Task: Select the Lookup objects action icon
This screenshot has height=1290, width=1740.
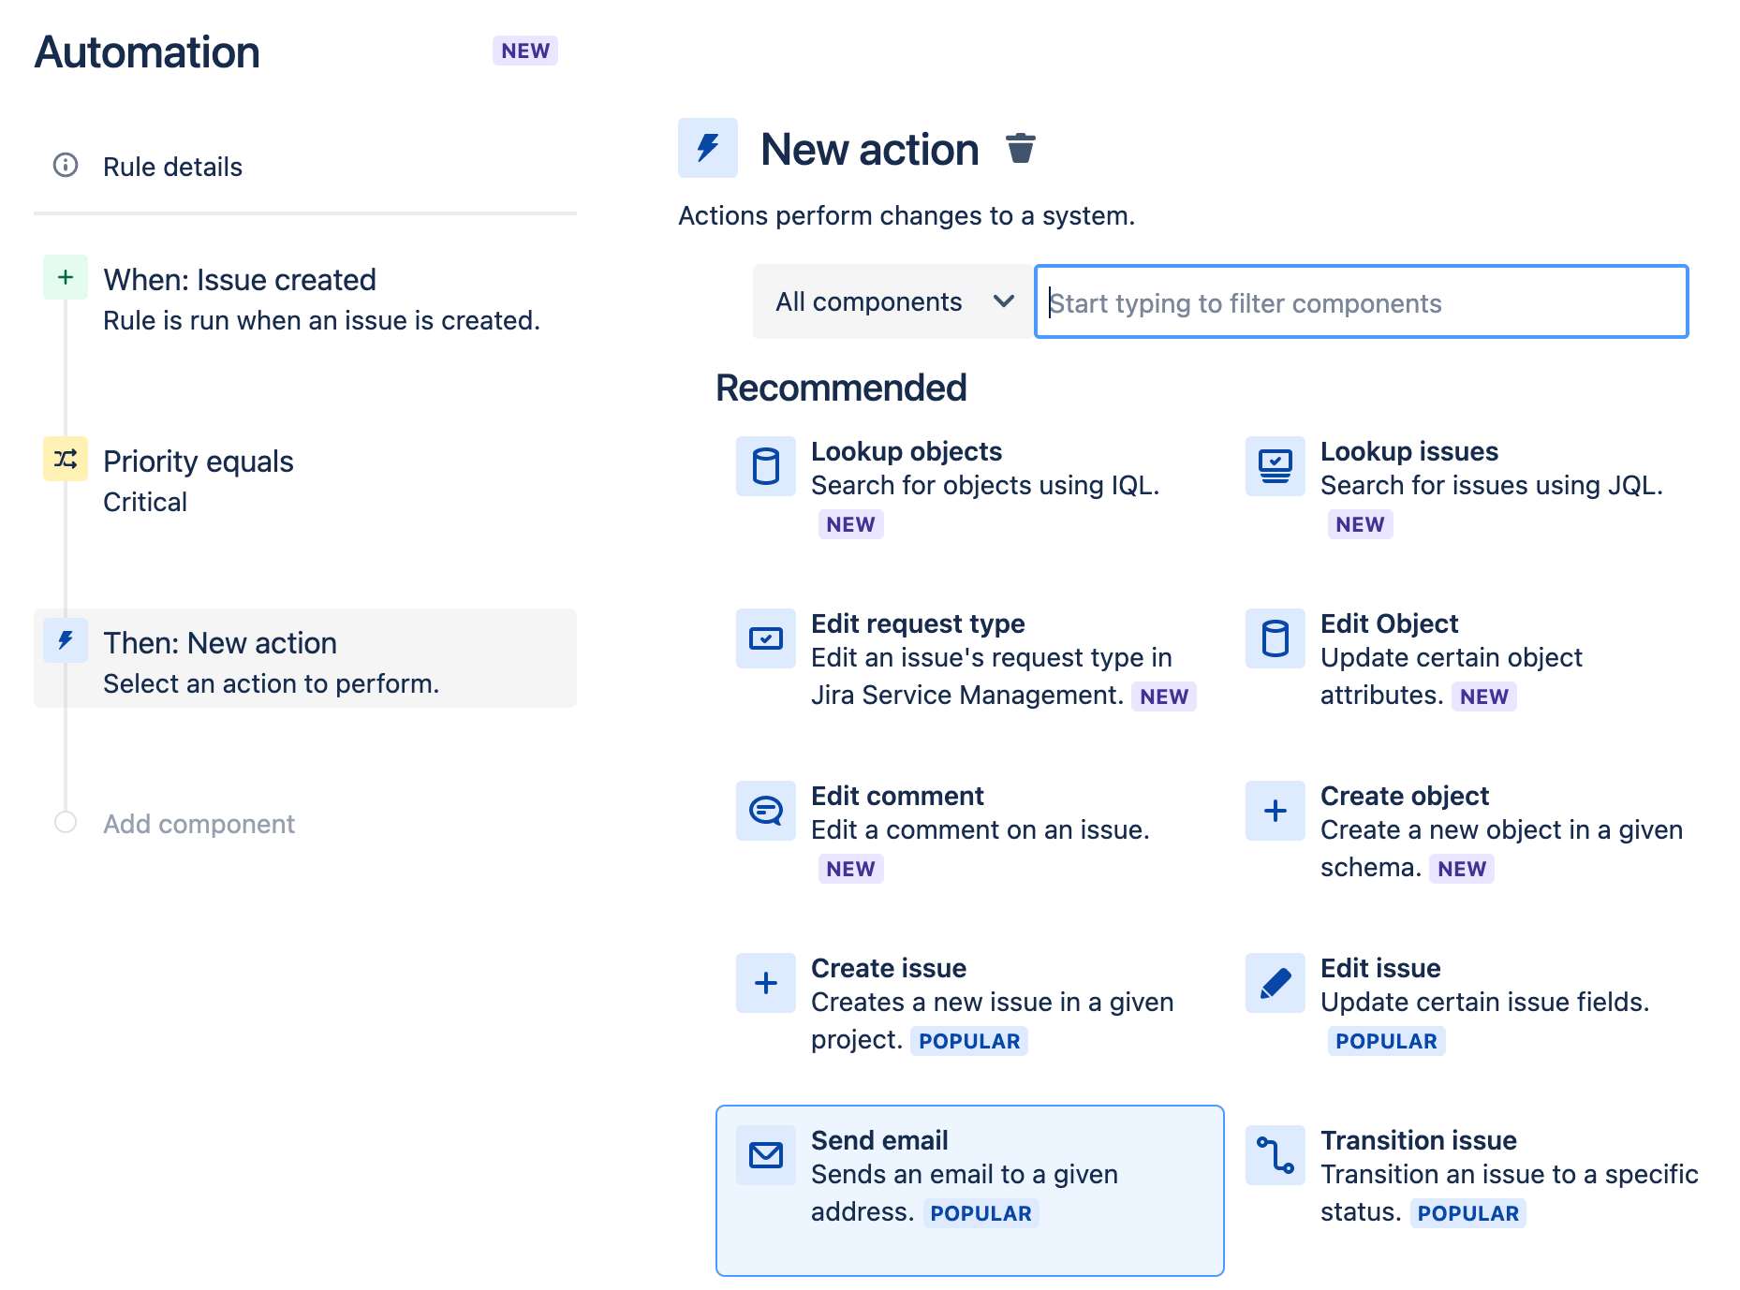Action: 766,467
